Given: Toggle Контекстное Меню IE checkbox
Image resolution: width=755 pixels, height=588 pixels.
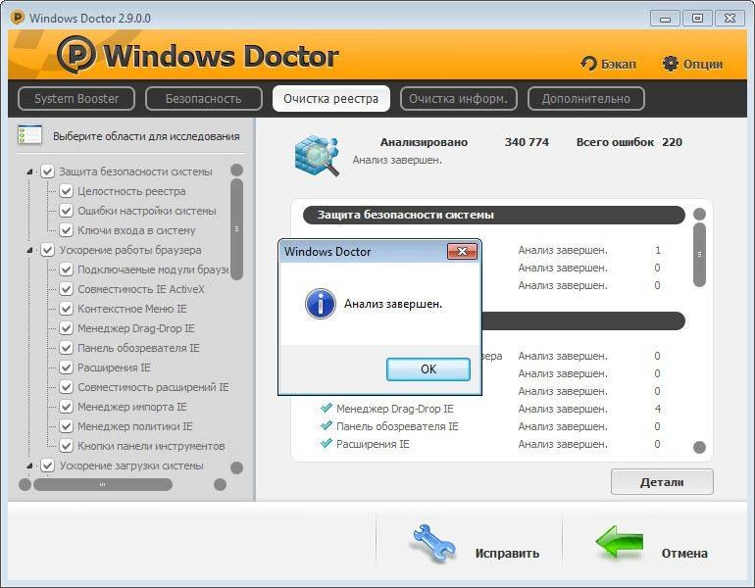Looking at the screenshot, I should click(x=66, y=309).
